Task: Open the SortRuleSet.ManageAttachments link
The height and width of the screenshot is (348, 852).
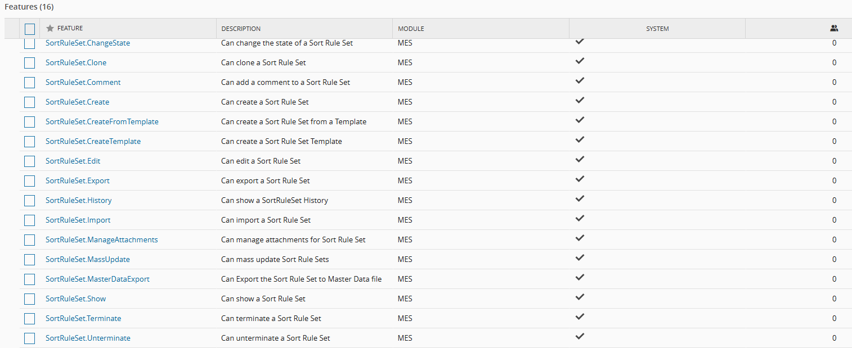Action: click(101, 240)
